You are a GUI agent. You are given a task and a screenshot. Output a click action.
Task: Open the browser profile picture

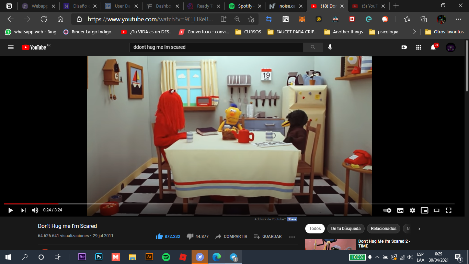coord(441,19)
